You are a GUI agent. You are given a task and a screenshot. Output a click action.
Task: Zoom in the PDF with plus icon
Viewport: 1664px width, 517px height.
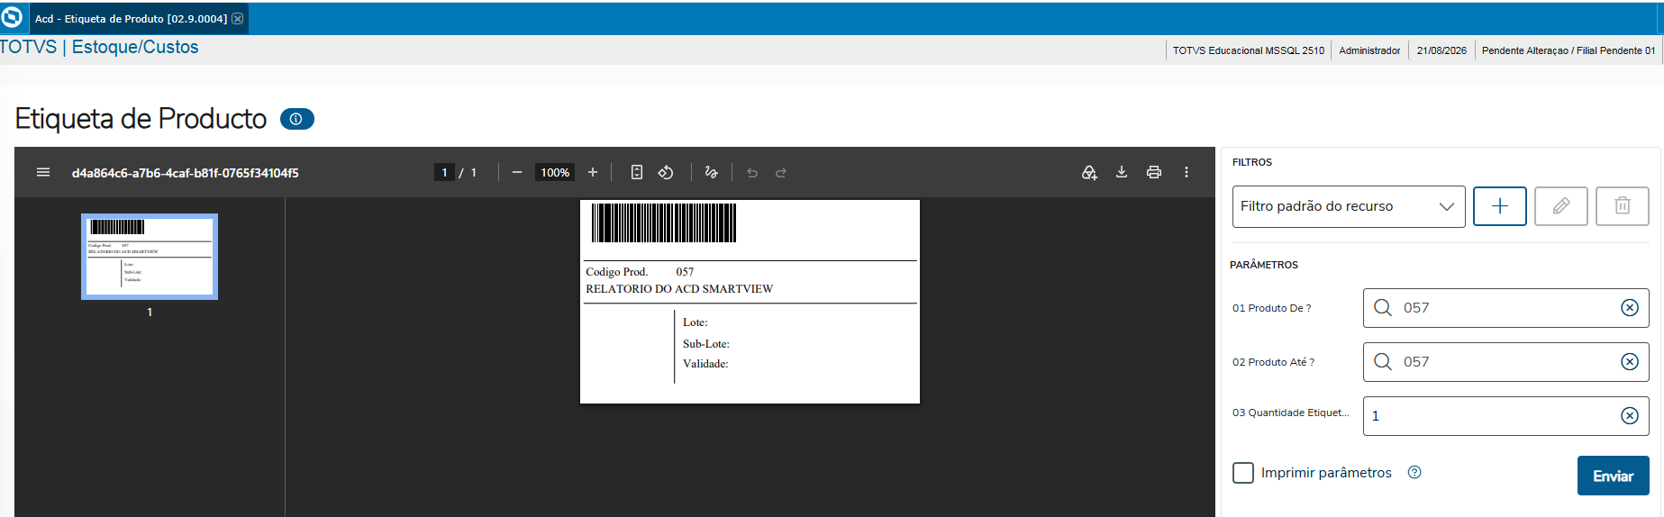[x=593, y=172]
